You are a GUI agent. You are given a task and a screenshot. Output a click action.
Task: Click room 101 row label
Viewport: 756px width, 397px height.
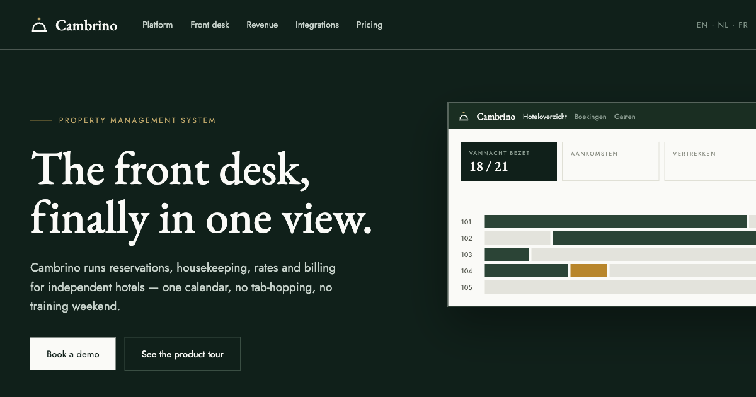[466, 222]
